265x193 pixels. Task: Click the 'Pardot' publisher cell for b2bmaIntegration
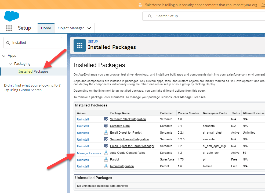[164, 166]
